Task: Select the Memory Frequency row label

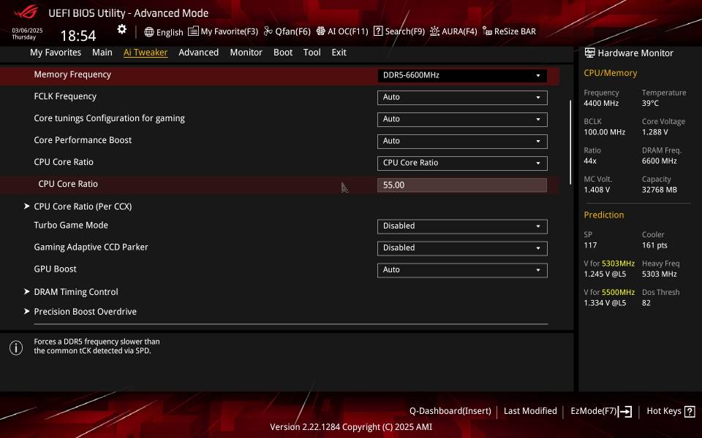Action: click(x=72, y=74)
